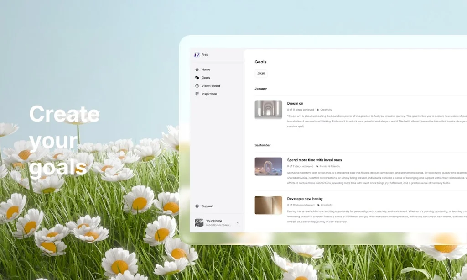The image size is (467, 280).
Task: Click the Dream on goal thumbnail
Action: (268, 110)
